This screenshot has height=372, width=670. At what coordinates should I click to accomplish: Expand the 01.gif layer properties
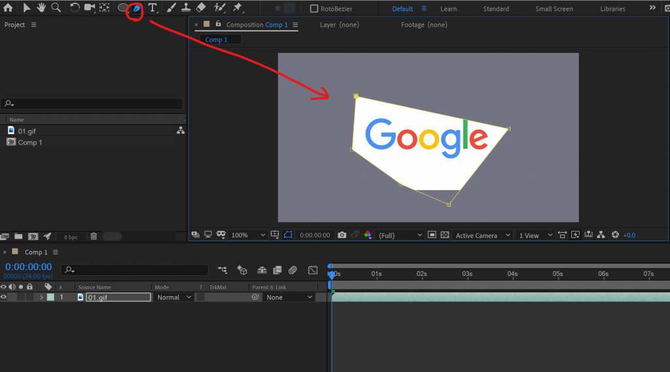click(42, 297)
